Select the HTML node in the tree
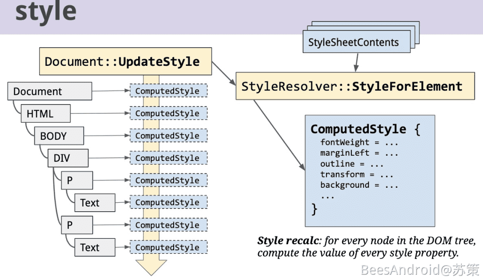The height and width of the screenshot is (280, 483). [45, 114]
